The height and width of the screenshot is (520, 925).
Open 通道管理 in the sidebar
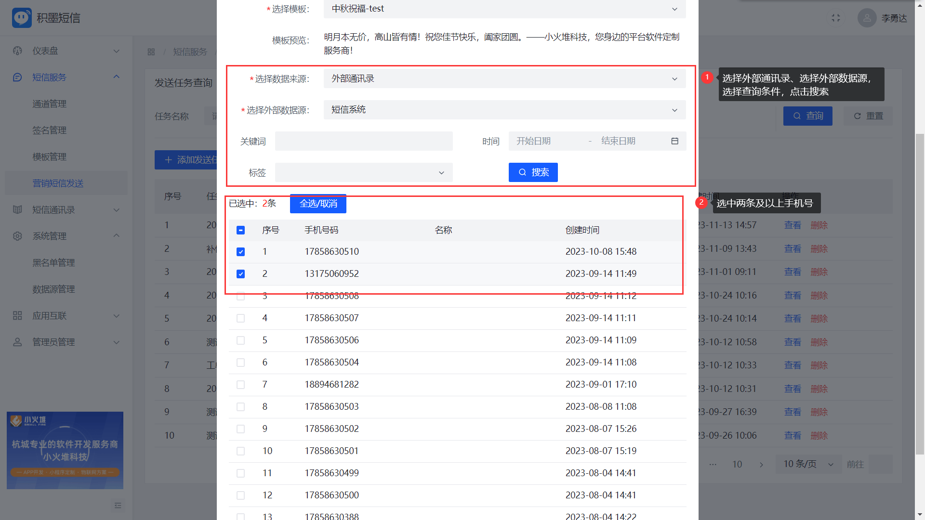point(49,104)
